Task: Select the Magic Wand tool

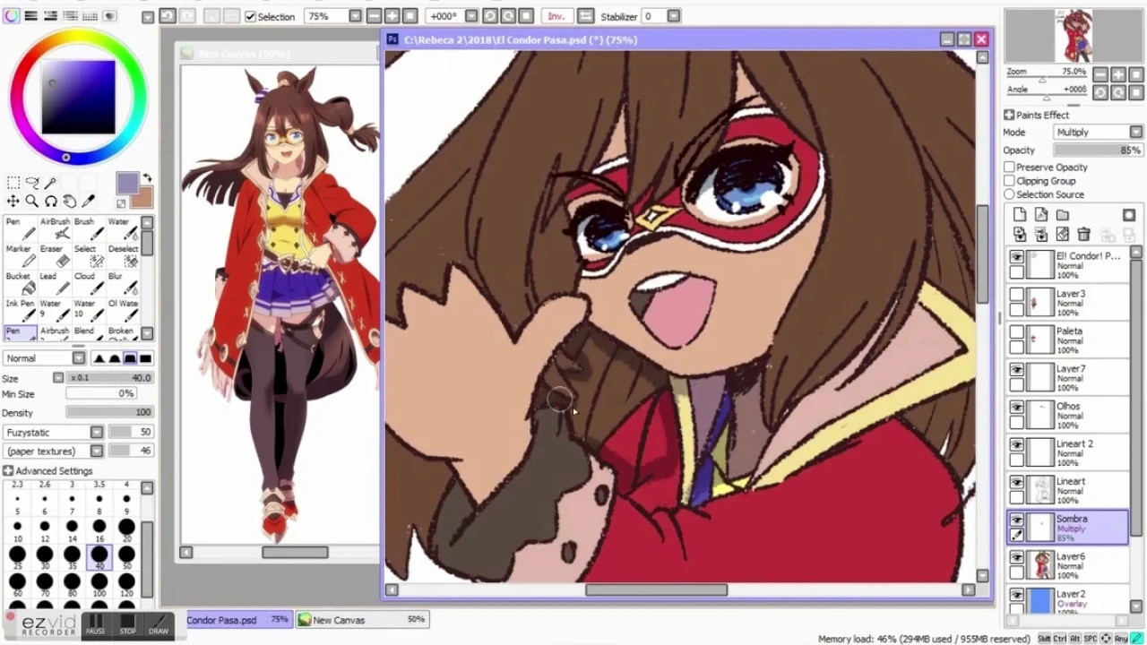Action: [51, 183]
